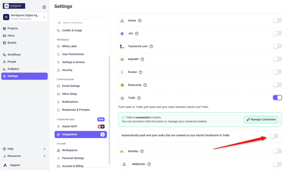The height and width of the screenshot is (170, 286).
Task: Enable the Asana integration toggle
Action: point(277,20)
